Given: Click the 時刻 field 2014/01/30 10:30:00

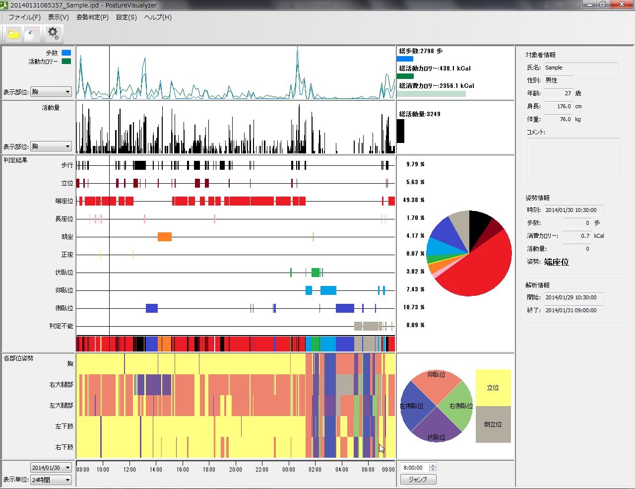Looking at the screenshot, I should 573,210.
